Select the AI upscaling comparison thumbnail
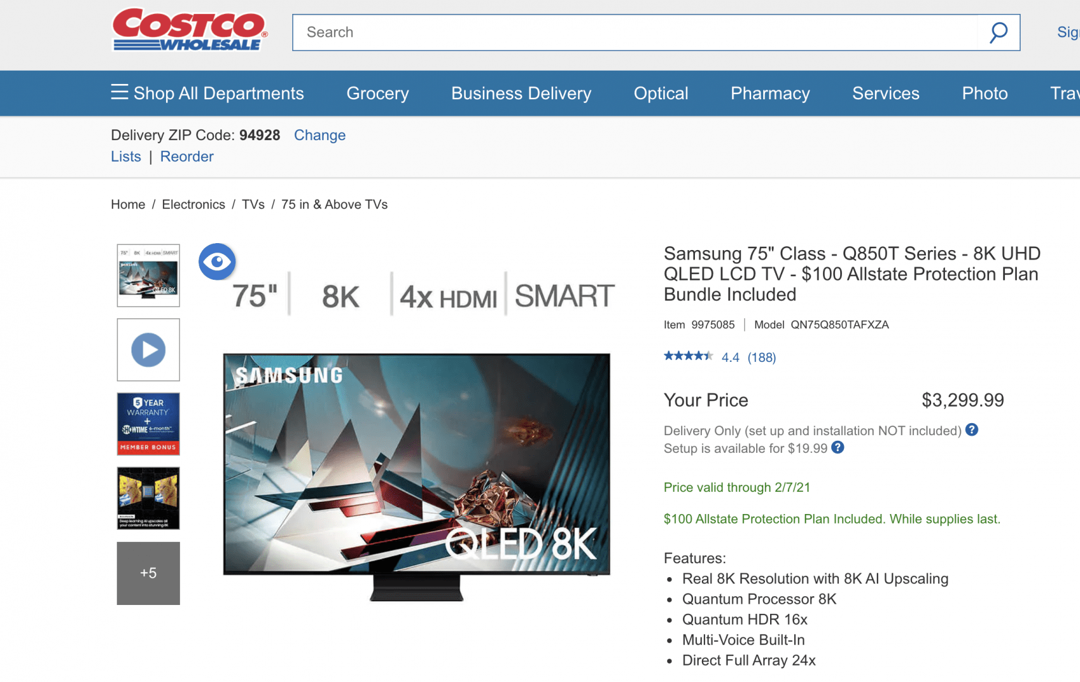Viewport: 1080px width, 682px height. pos(148,498)
